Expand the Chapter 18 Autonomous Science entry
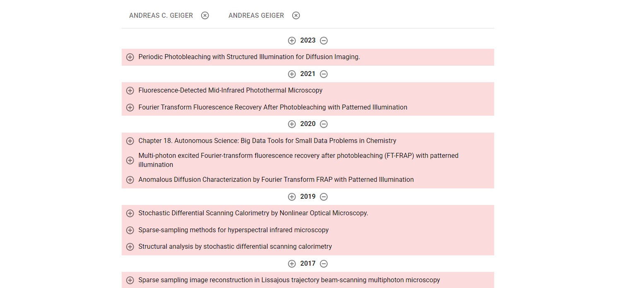The width and height of the screenshot is (620, 288). click(130, 141)
